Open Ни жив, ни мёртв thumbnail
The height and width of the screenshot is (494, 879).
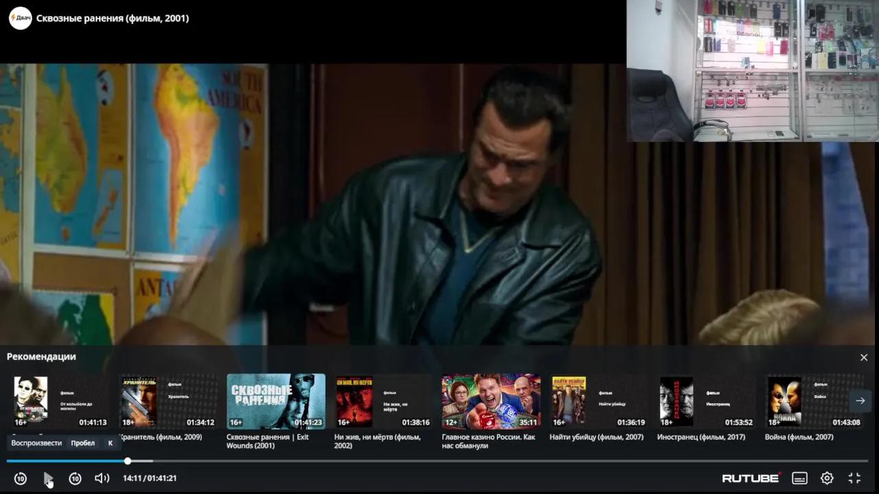coord(384,401)
